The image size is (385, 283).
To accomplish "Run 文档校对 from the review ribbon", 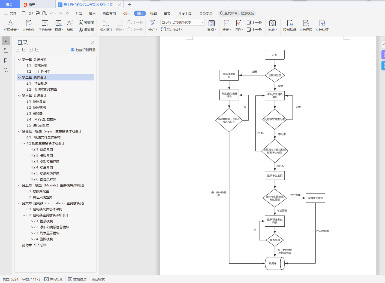I will (29, 26).
